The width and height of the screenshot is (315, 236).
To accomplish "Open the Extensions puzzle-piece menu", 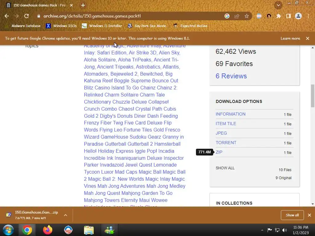I will tap(278, 16).
